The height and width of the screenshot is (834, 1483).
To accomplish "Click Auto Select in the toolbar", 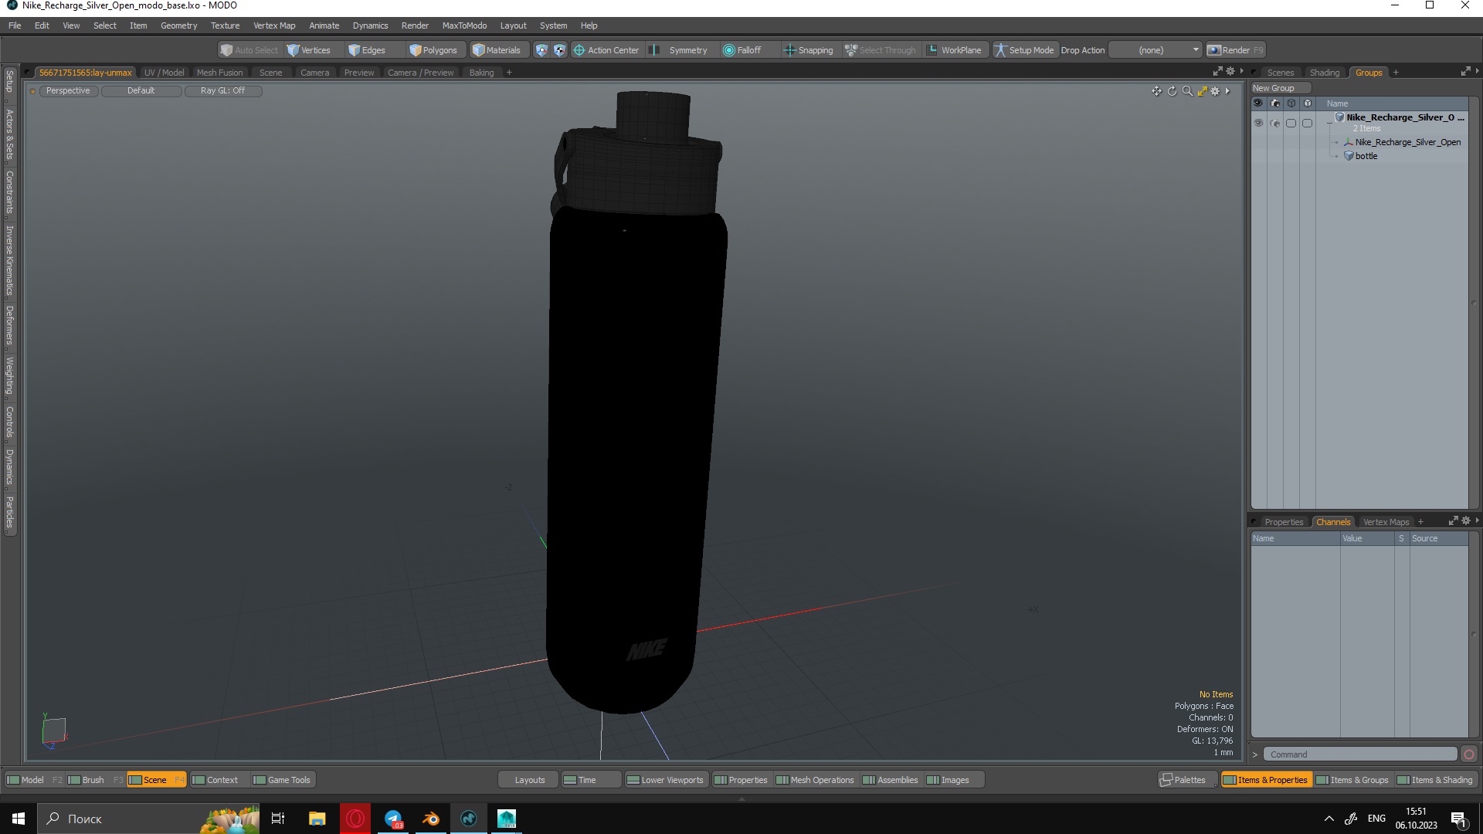I will point(249,50).
